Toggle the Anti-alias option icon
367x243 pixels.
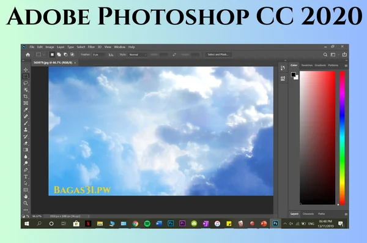click(x=111, y=54)
